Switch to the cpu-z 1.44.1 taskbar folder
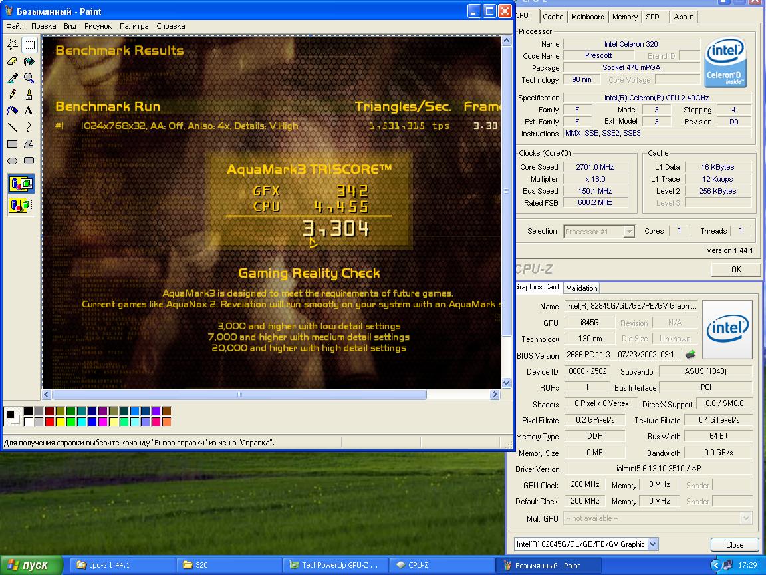 (x=122, y=565)
